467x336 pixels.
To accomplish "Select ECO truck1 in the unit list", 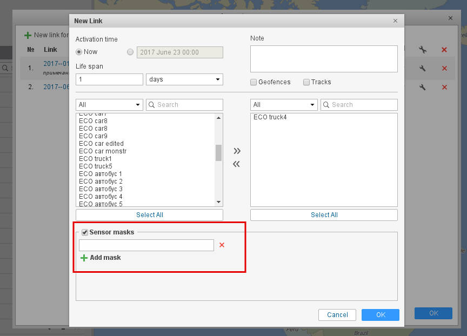I will [96, 159].
